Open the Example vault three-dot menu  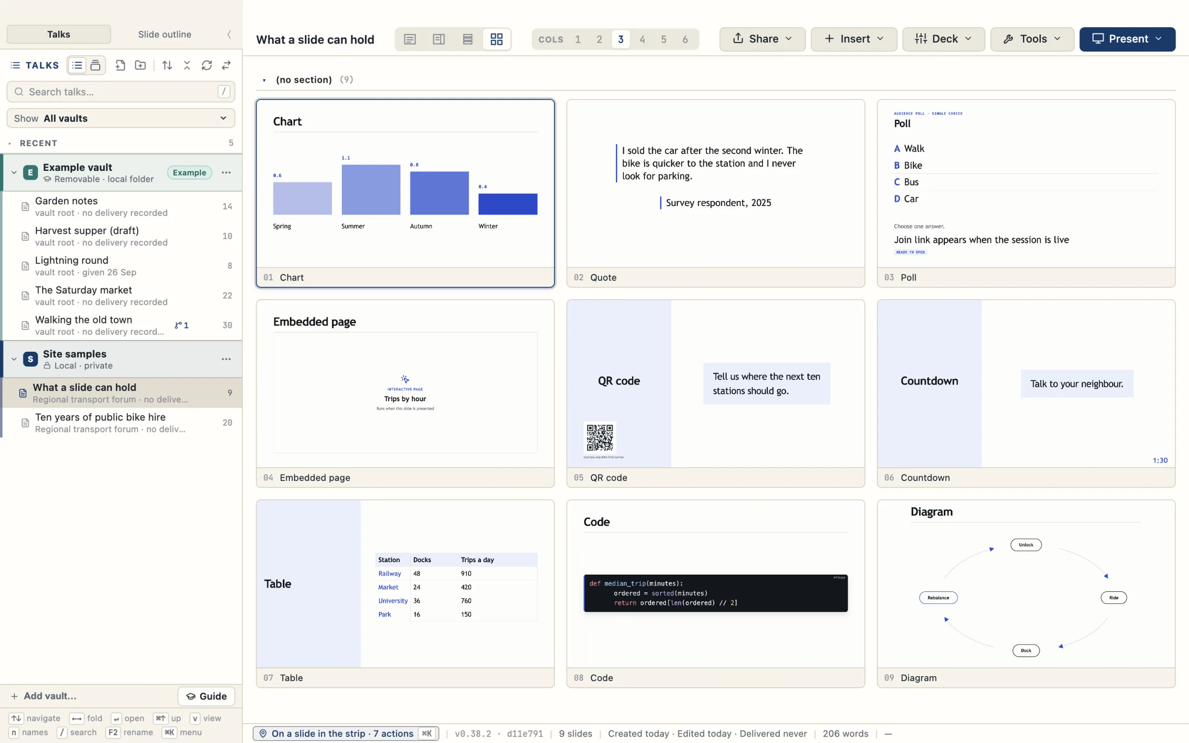pos(226,172)
